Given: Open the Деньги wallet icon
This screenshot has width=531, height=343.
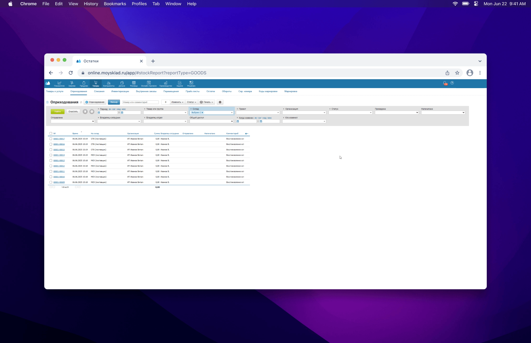Looking at the screenshot, I should [x=122, y=84].
